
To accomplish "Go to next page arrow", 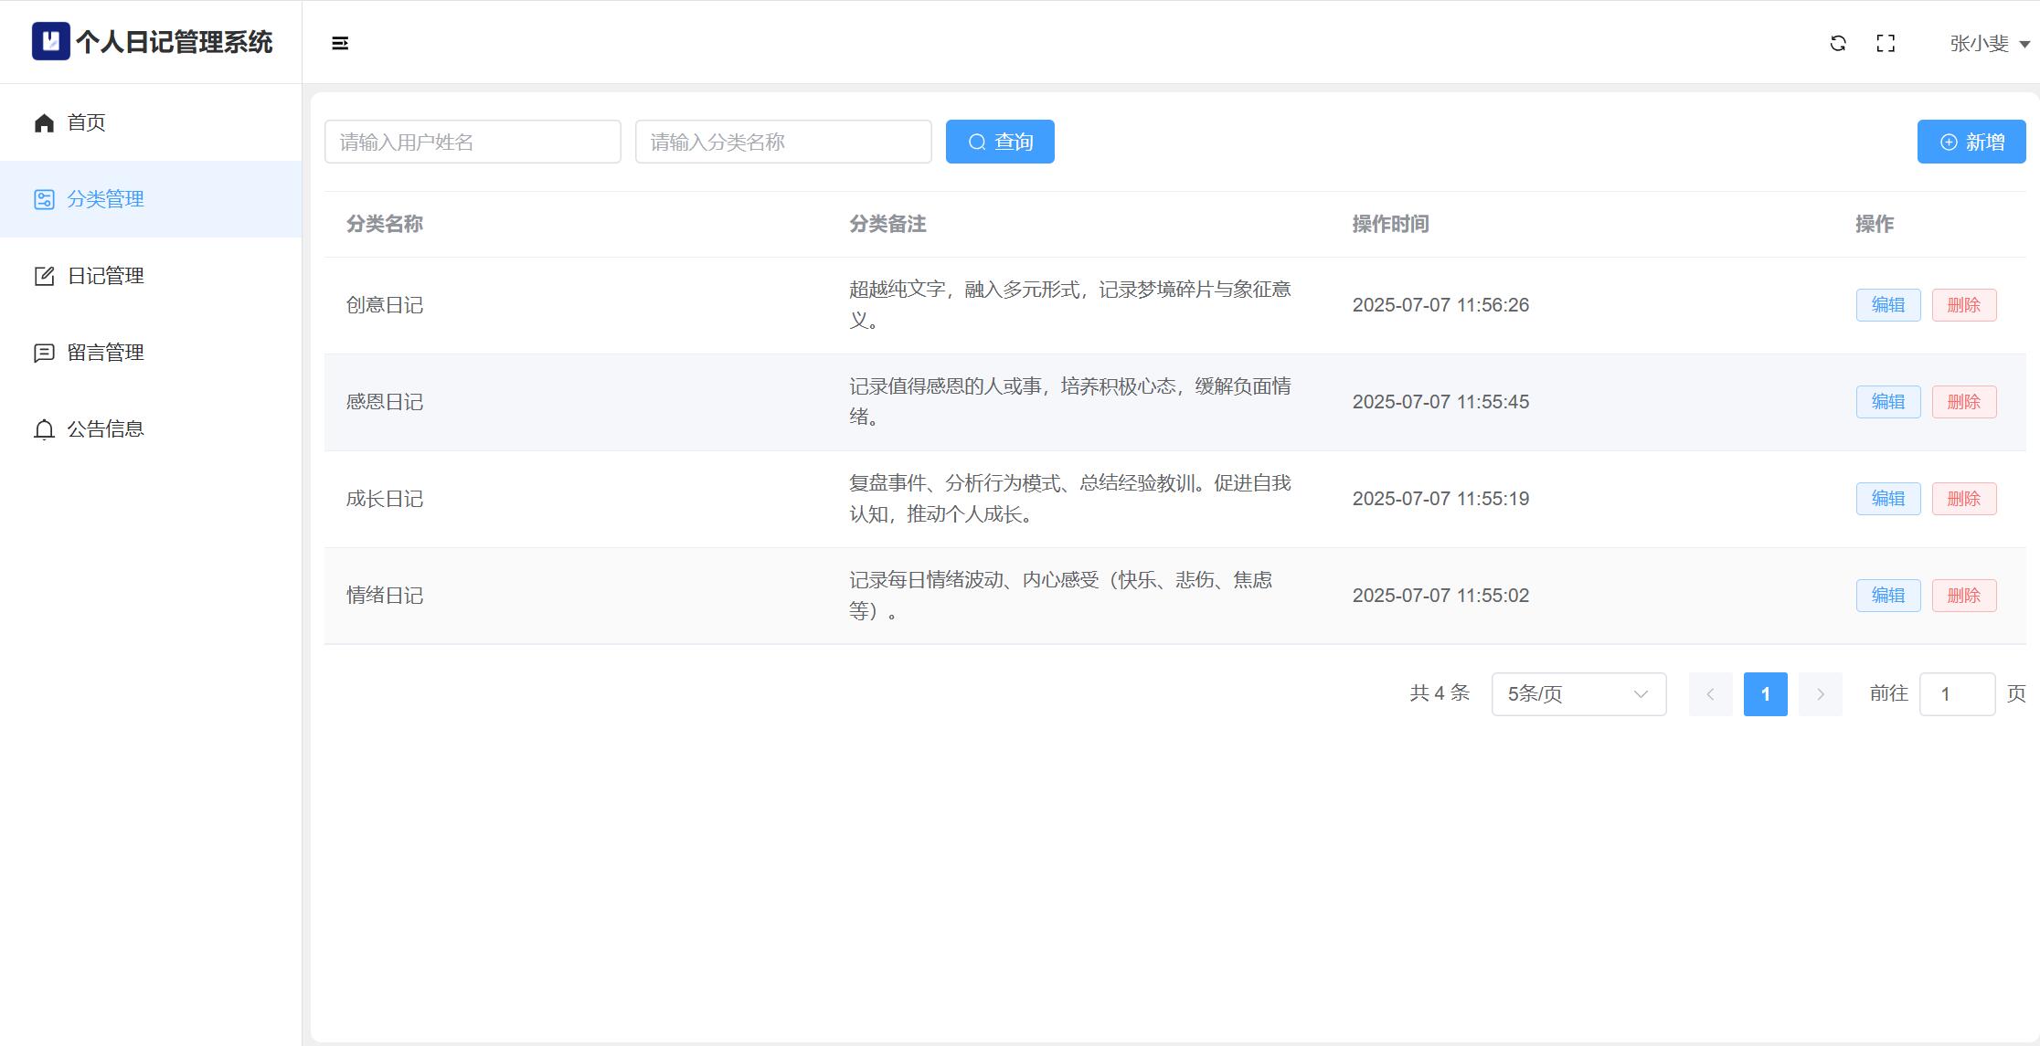I will click(x=1820, y=694).
